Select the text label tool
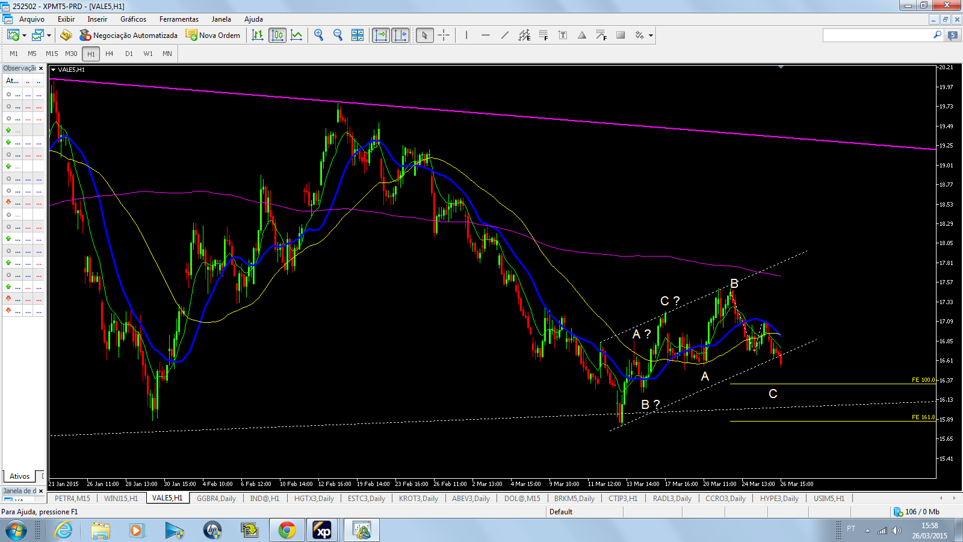The width and height of the screenshot is (963, 542). [x=563, y=35]
